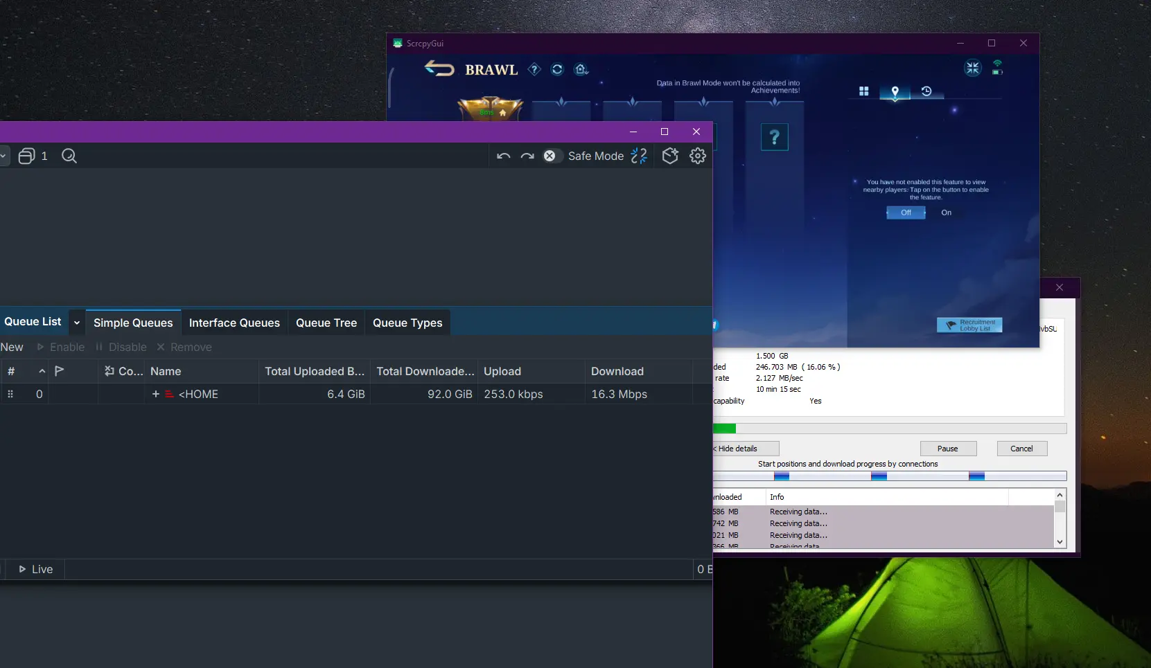Open the package cube icon in toolbar
Viewport: 1151px width, 668px height.
[x=670, y=156]
